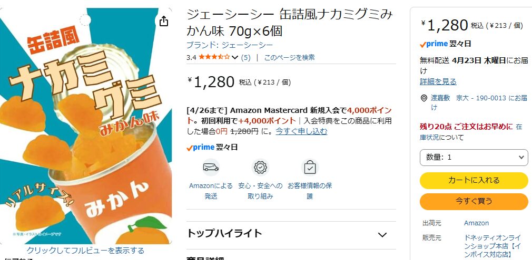This screenshot has width=532, height=260.
Task: Click the location pin icon near delivery address
Action: point(424,98)
